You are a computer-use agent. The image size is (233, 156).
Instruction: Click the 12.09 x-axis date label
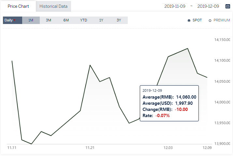(207, 148)
